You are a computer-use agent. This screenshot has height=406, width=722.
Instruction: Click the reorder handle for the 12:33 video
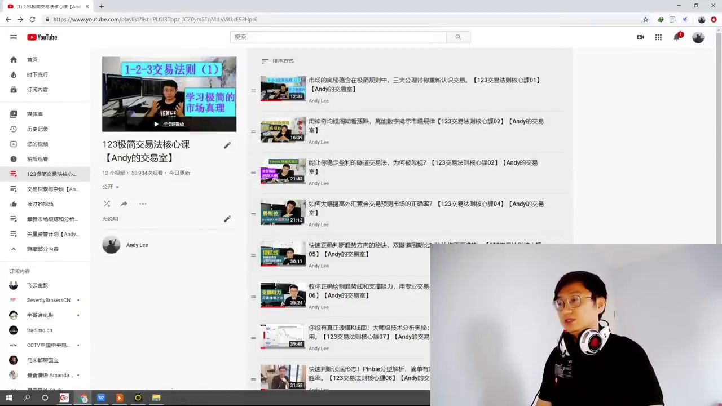tap(253, 90)
